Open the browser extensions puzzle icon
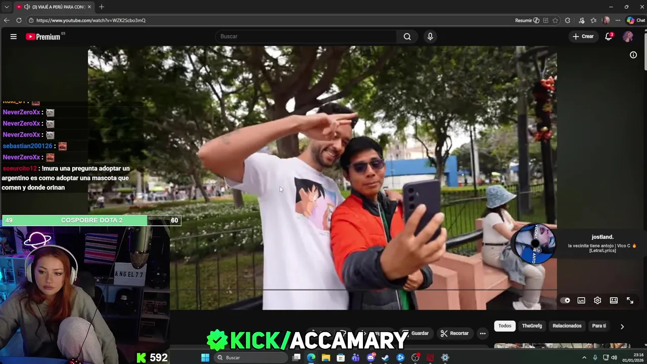 pos(568,20)
